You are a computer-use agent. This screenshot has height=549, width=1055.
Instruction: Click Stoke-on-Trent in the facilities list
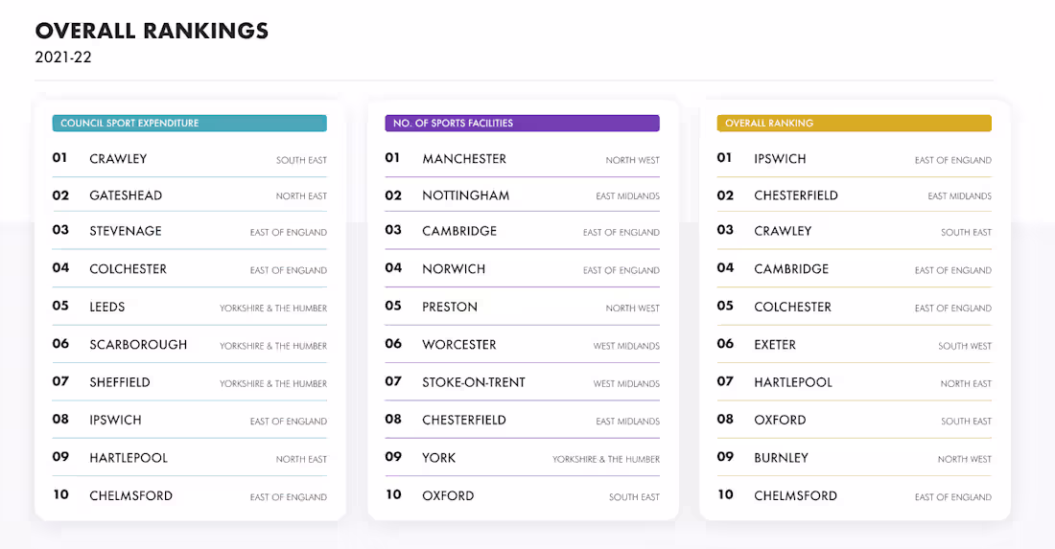pyautogui.click(x=474, y=382)
